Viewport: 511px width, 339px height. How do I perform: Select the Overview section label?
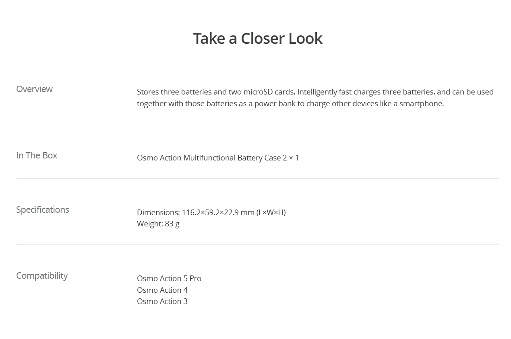point(34,89)
